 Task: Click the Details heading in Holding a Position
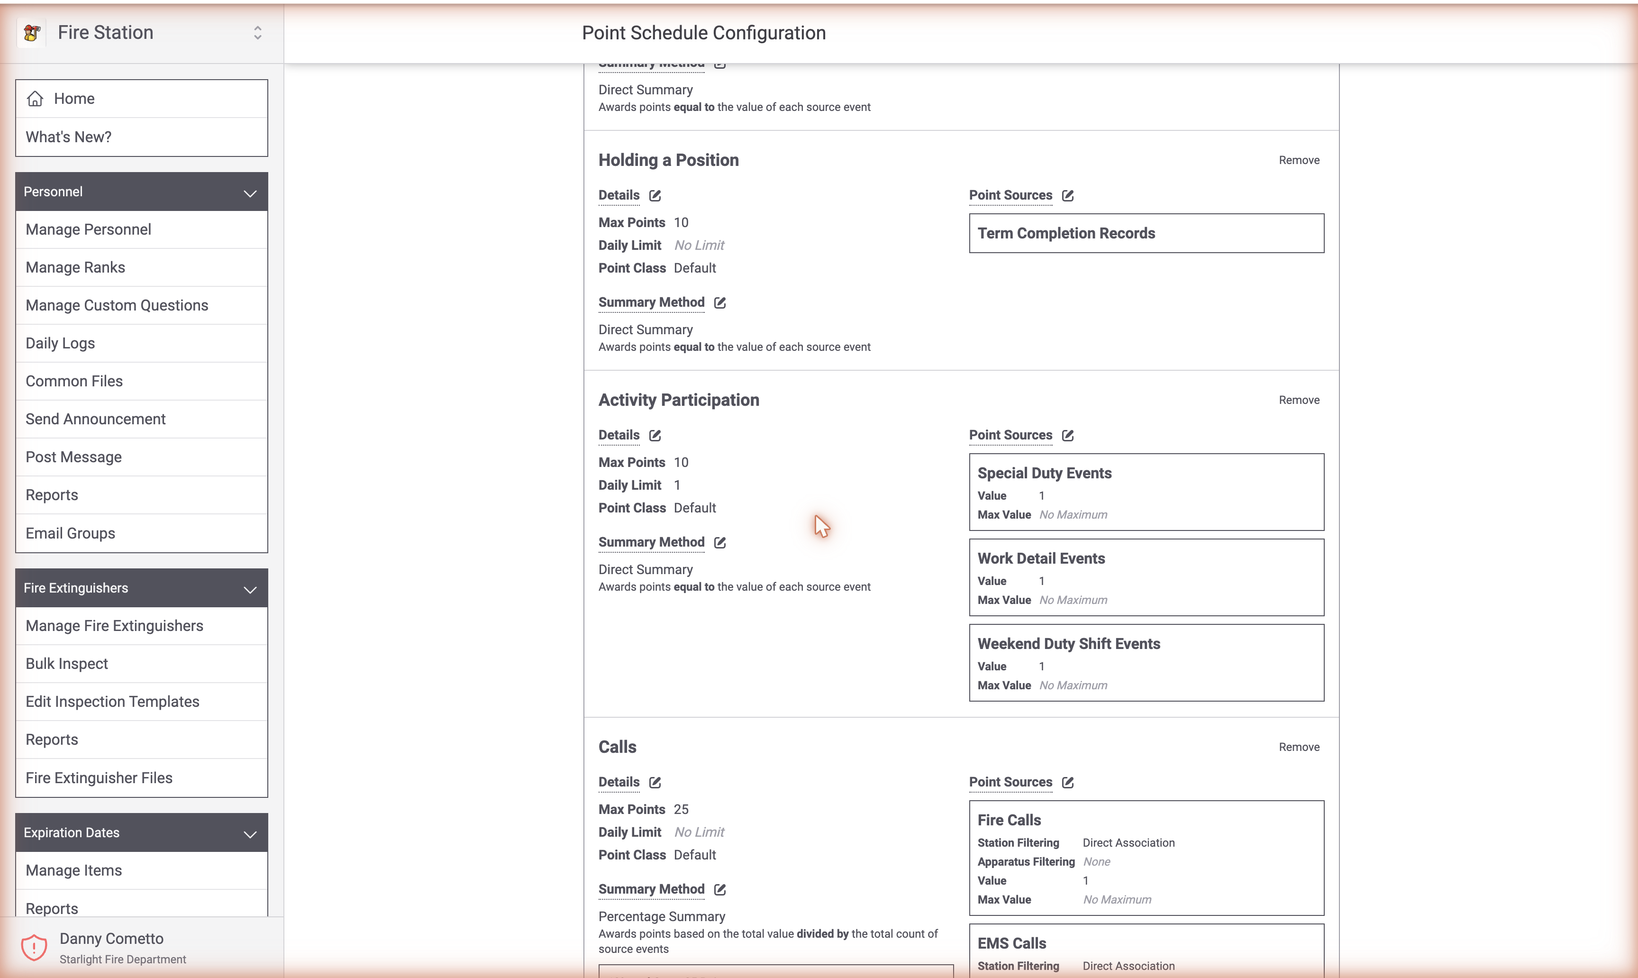[x=619, y=195]
